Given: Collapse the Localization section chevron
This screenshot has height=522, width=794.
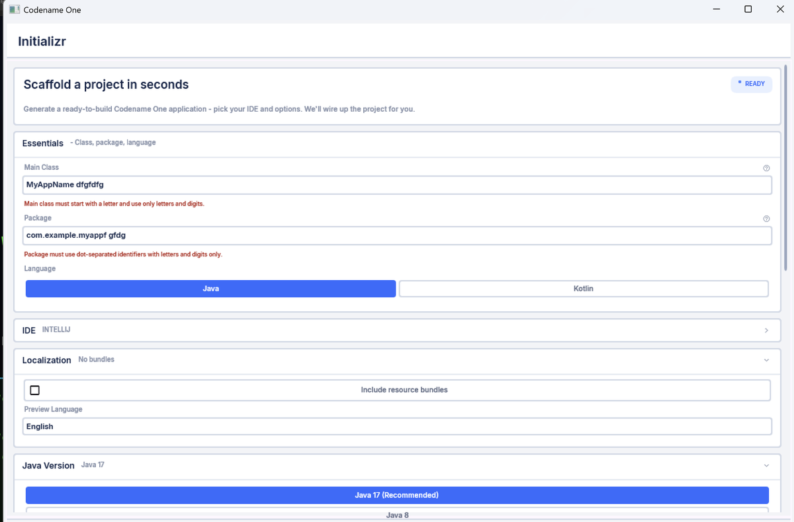Looking at the screenshot, I should tap(766, 360).
